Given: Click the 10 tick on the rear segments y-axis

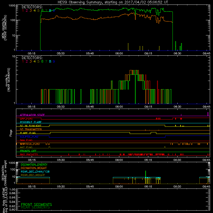Looking at the screenshot, I should coord(14,56).
